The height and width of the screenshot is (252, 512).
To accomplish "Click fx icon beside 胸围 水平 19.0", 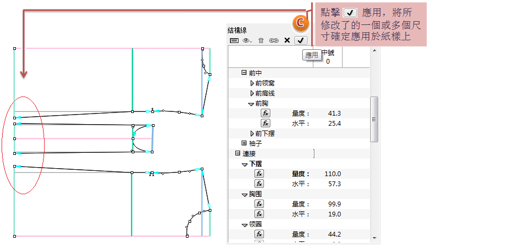I will (x=259, y=214).
